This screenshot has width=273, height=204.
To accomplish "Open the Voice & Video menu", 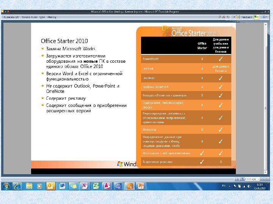I will (x=30, y=17).
